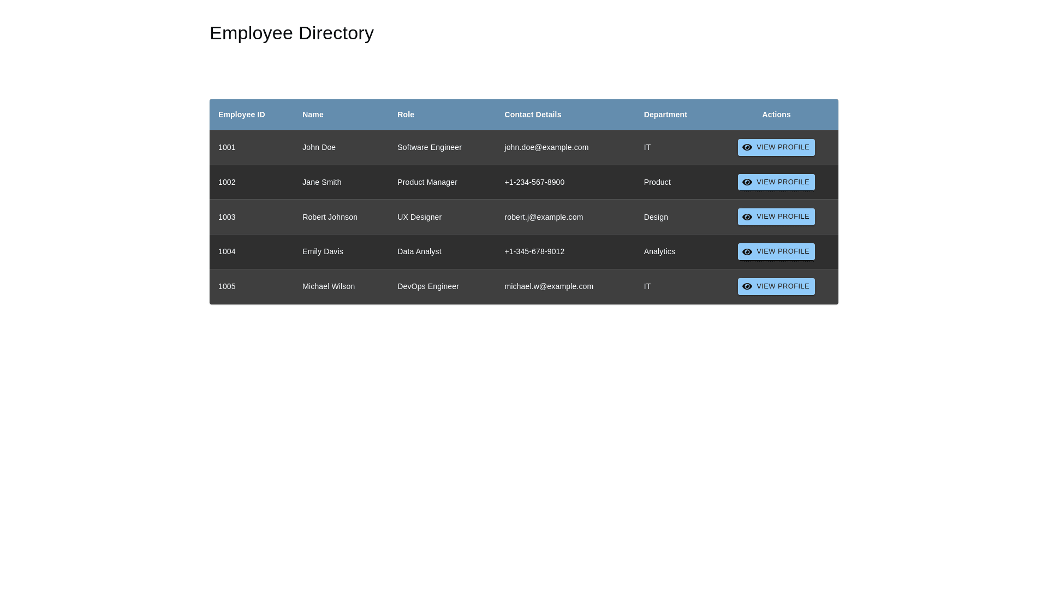Click the Employee Directory page heading
Screen dimensions: 1048x589
coord(291,33)
